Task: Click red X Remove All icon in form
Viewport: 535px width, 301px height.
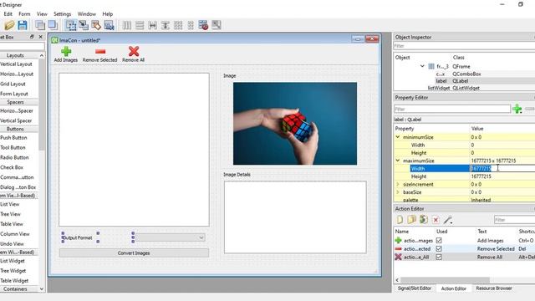Action: coord(134,51)
